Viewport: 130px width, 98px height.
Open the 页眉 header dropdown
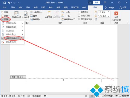point(5,12)
